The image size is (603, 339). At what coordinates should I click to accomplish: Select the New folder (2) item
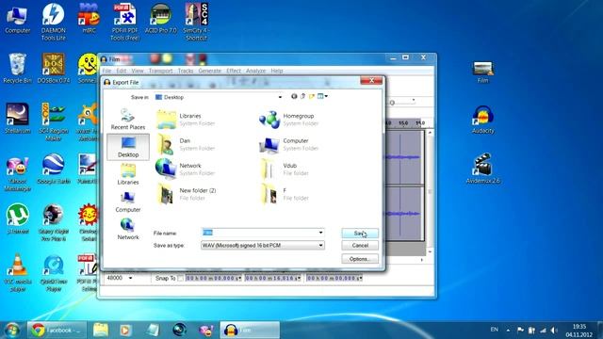click(x=187, y=194)
